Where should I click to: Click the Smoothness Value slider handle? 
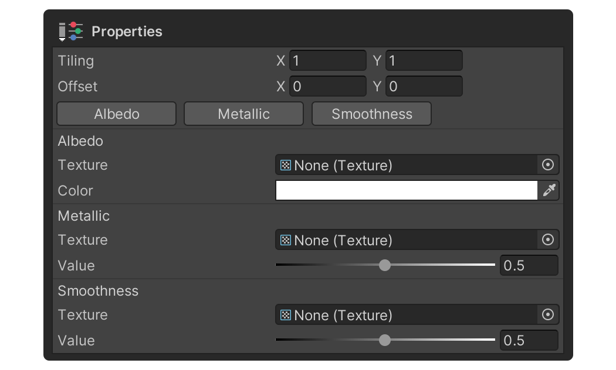pyautogui.click(x=385, y=340)
